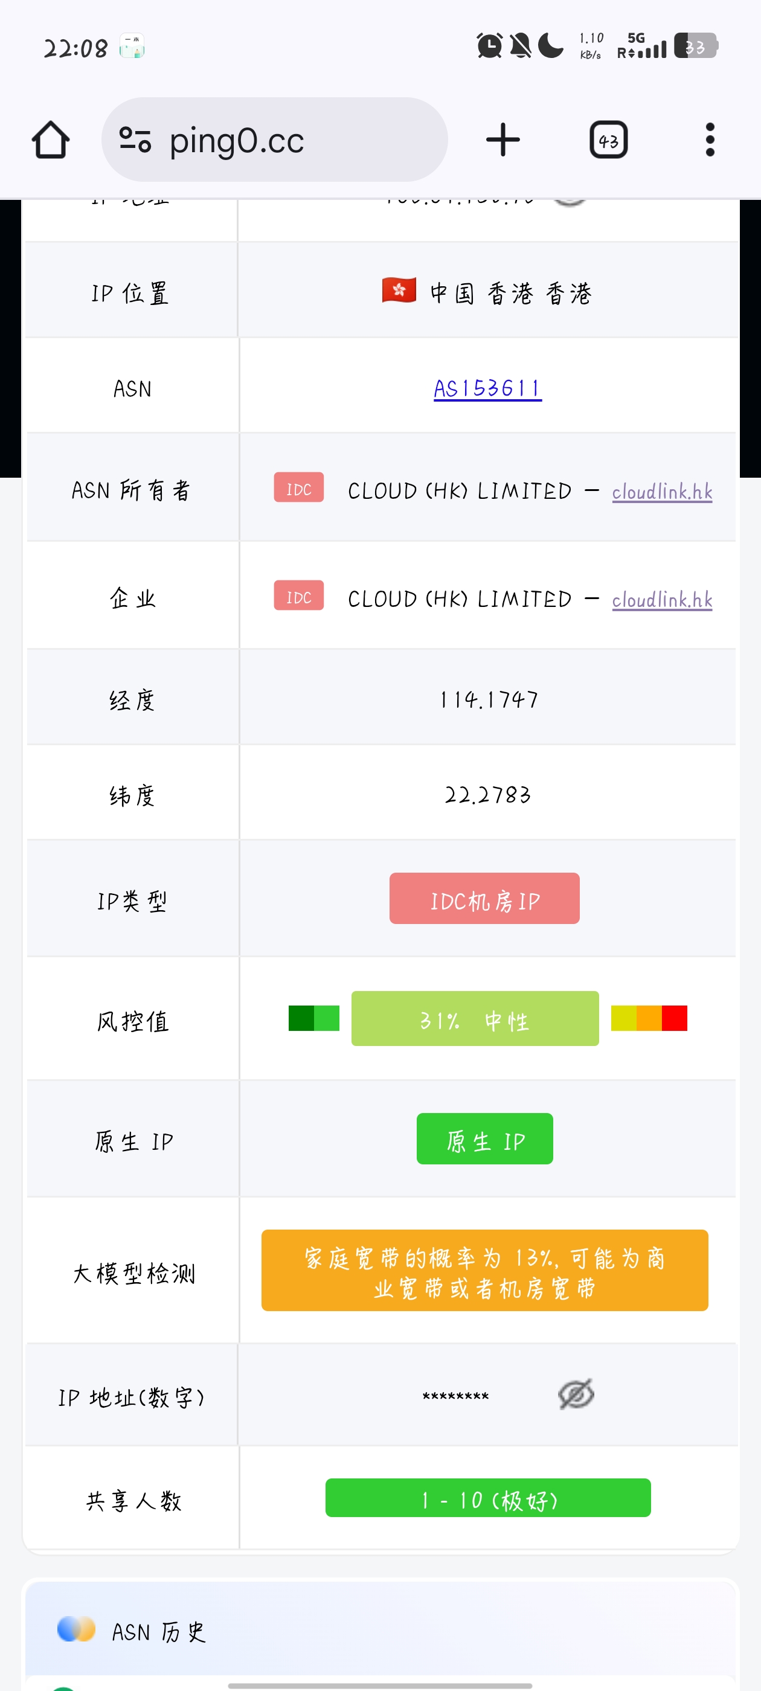Click the green low-risk color swatch
This screenshot has width=761, height=1691.
[x=314, y=1018]
